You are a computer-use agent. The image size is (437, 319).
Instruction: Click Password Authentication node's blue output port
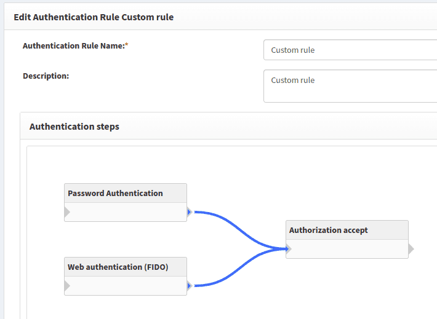[190, 212]
